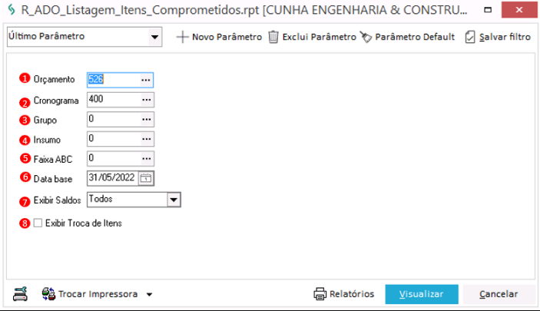Click the Visualizar button
The height and width of the screenshot is (311, 540).
pyautogui.click(x=422, y=294)
